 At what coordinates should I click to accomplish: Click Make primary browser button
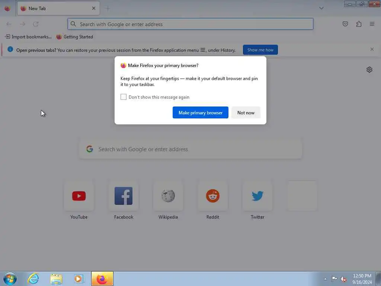click(x=201, y=112)
